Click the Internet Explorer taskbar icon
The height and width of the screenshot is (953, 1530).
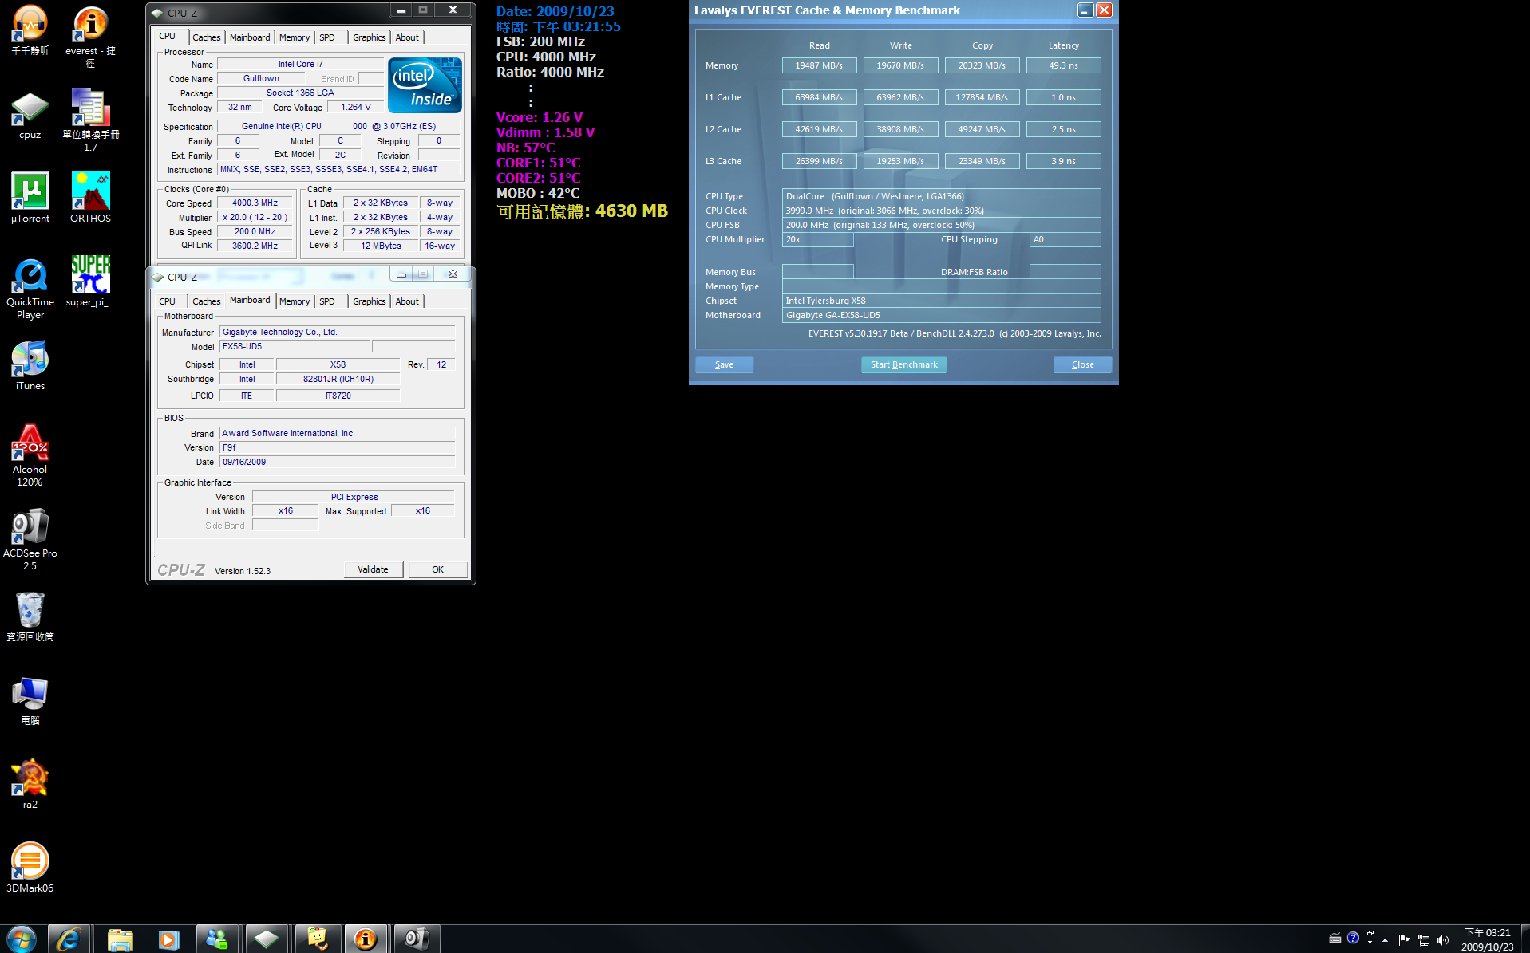[69, 939]
